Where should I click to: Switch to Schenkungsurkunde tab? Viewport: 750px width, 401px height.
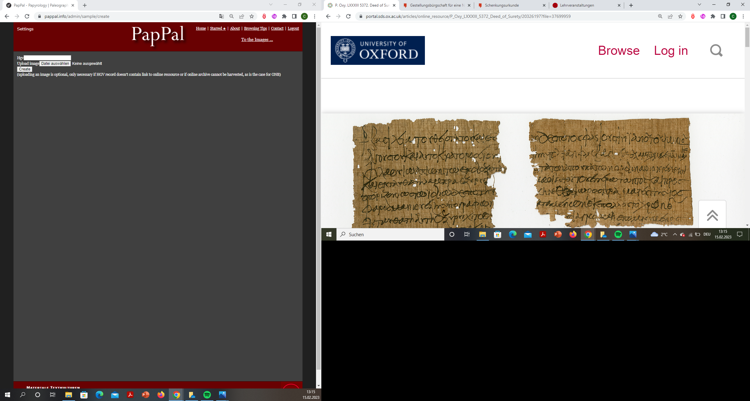point(512,5)
